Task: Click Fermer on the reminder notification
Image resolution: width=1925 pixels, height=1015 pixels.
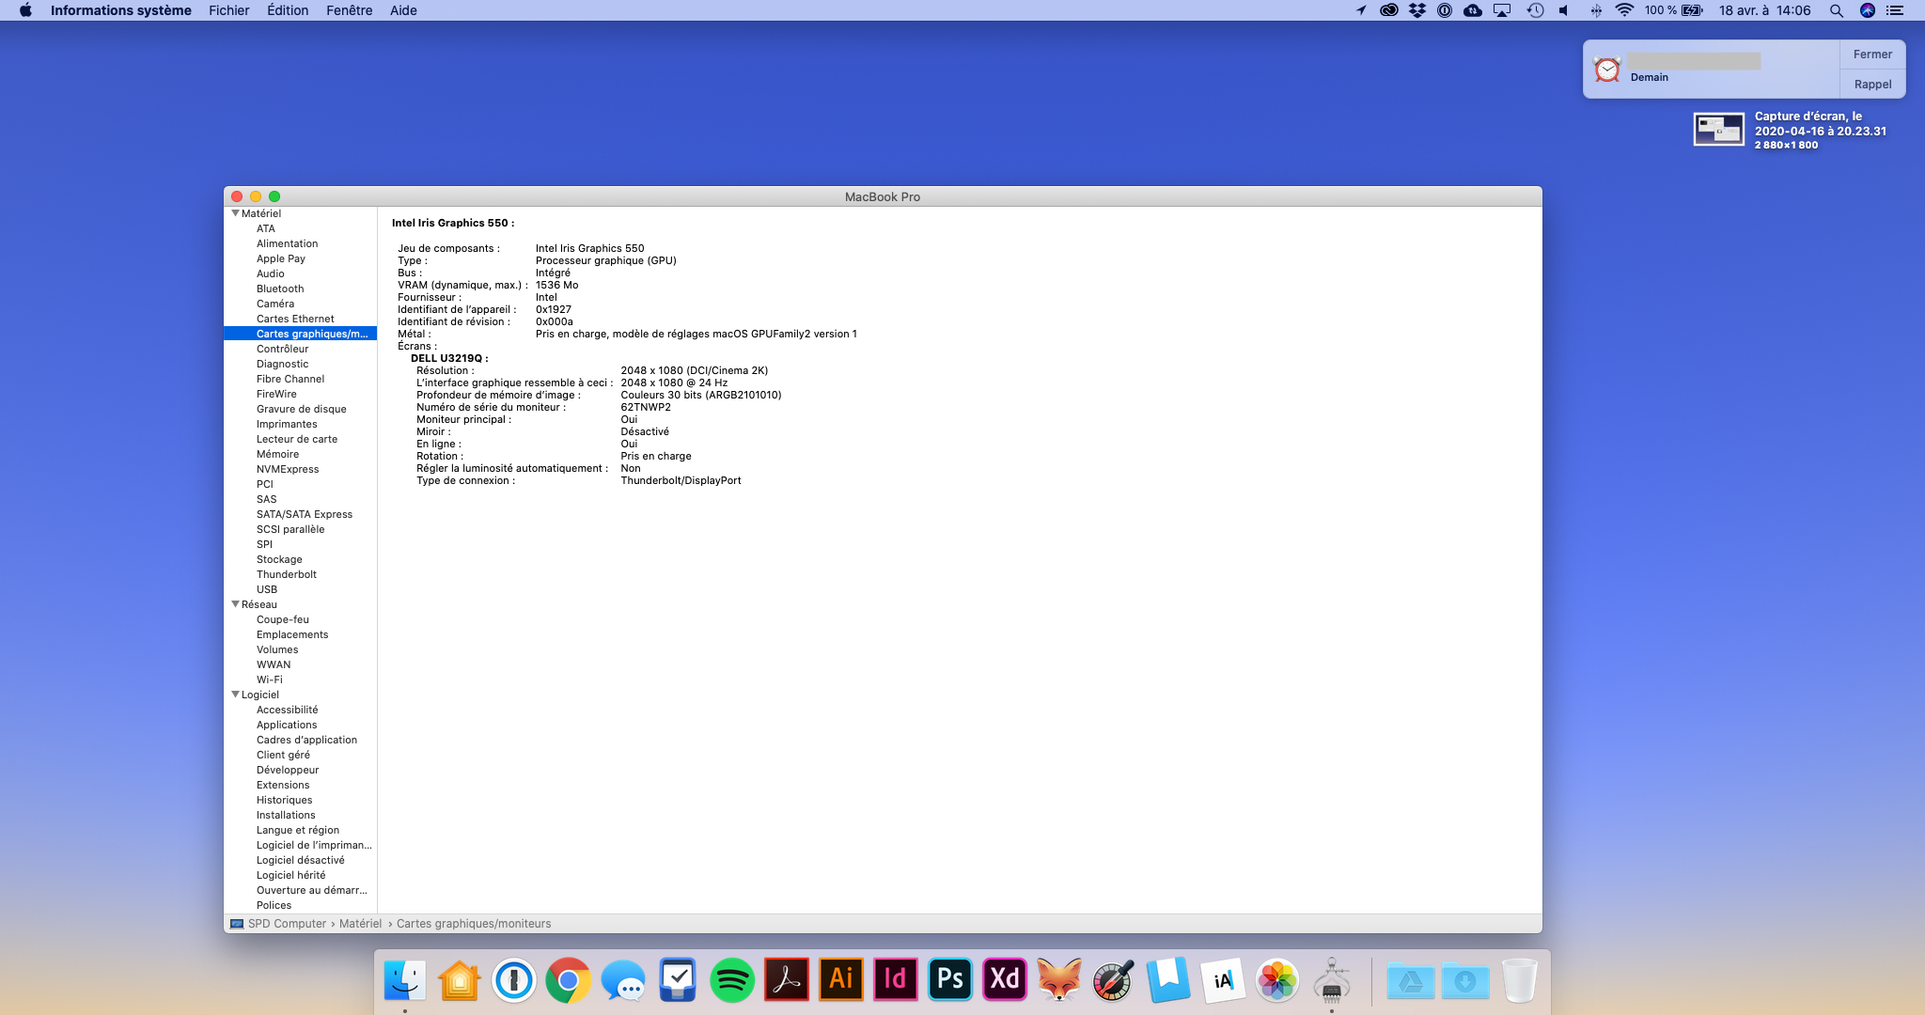Action: [1871, 55]
